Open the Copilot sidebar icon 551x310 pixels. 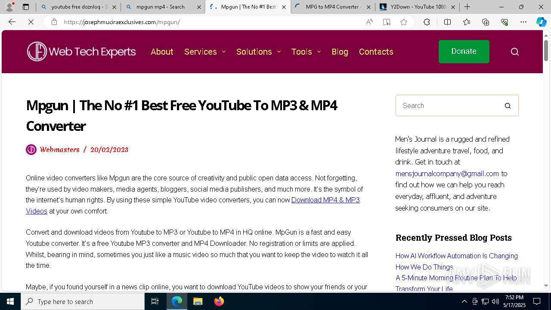[541, 22]
